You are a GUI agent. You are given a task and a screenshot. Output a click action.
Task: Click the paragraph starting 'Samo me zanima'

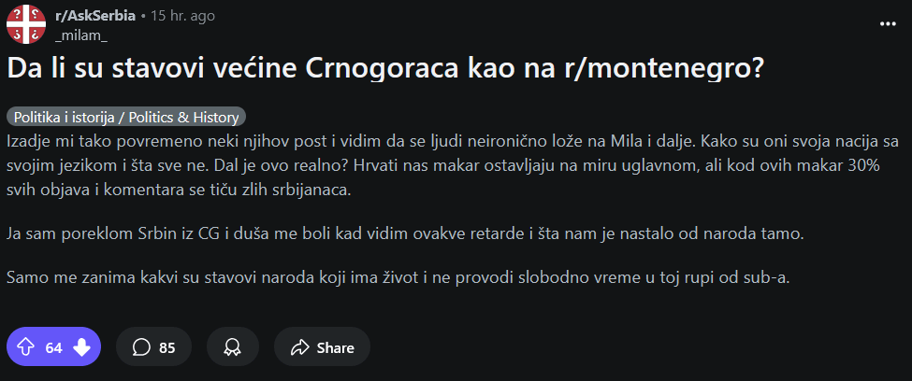point(398,277)
